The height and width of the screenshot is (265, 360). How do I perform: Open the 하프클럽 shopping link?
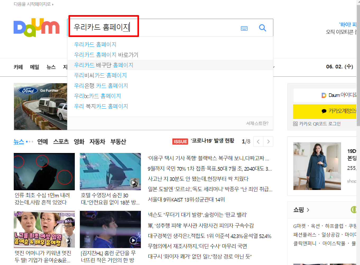tap(334, 226)
